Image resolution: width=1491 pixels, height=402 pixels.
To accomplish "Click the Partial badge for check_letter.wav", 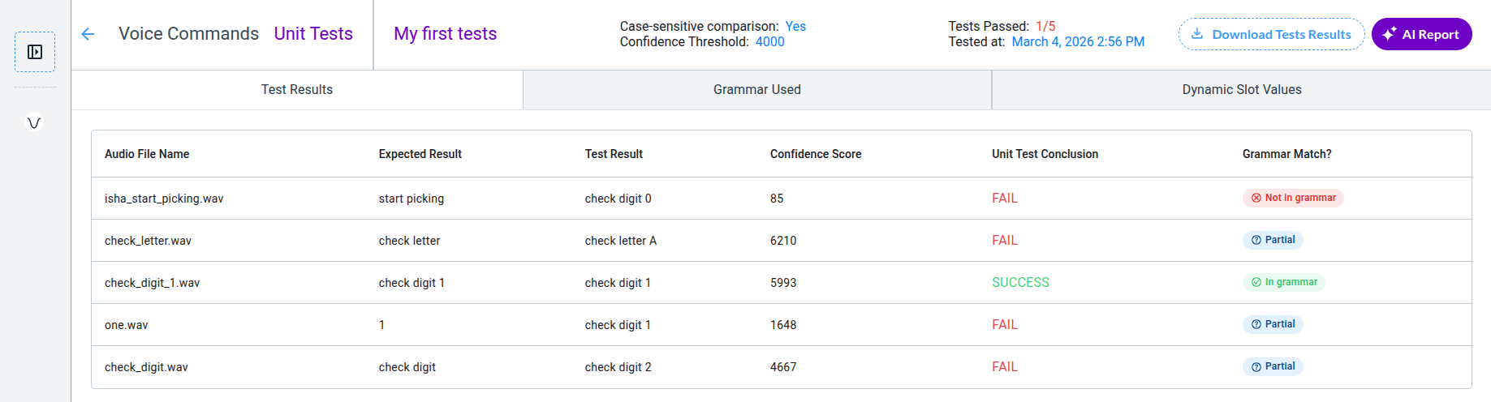I will tap(1273, 240).
